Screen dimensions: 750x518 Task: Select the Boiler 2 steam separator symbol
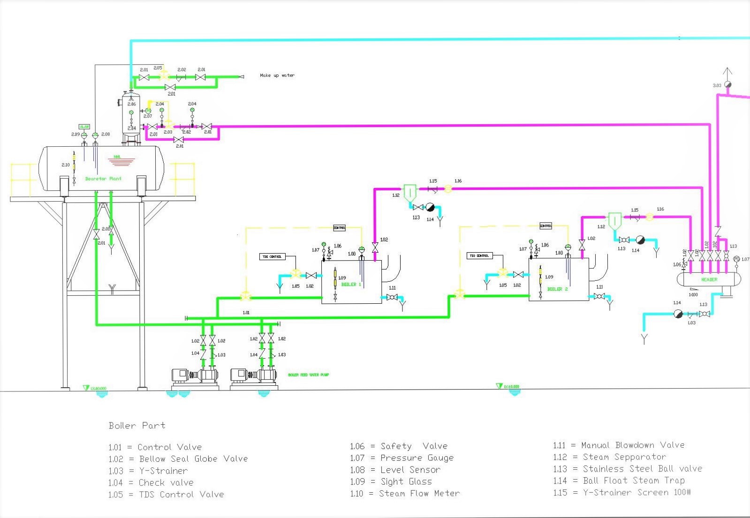pyautogui.click(x=615, y=220)
